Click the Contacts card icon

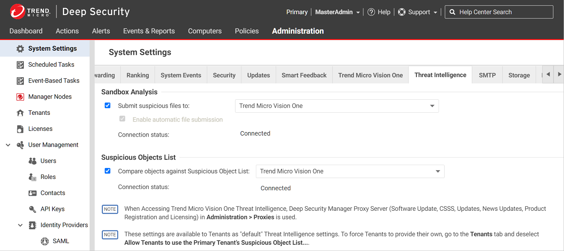point(32,193)
